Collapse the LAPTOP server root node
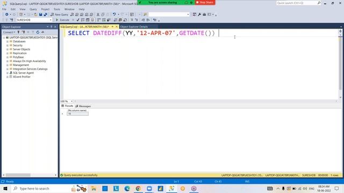This screenshot has width=344, height=193. coord(4,38)
